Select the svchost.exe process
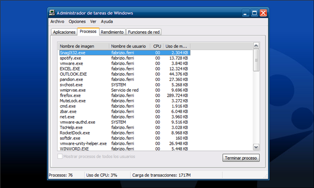The image size is (314, 188). tap(125, 85)
